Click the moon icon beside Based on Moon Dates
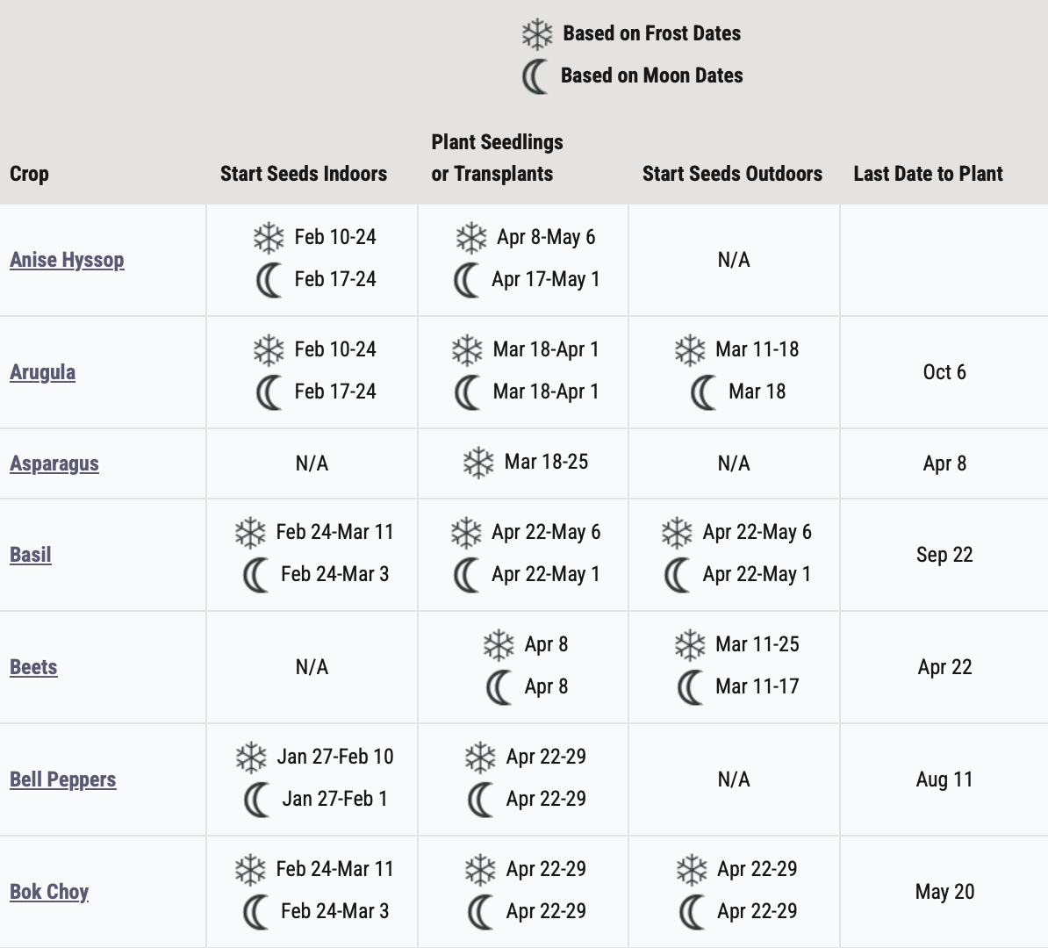 (x=535, y=76)
